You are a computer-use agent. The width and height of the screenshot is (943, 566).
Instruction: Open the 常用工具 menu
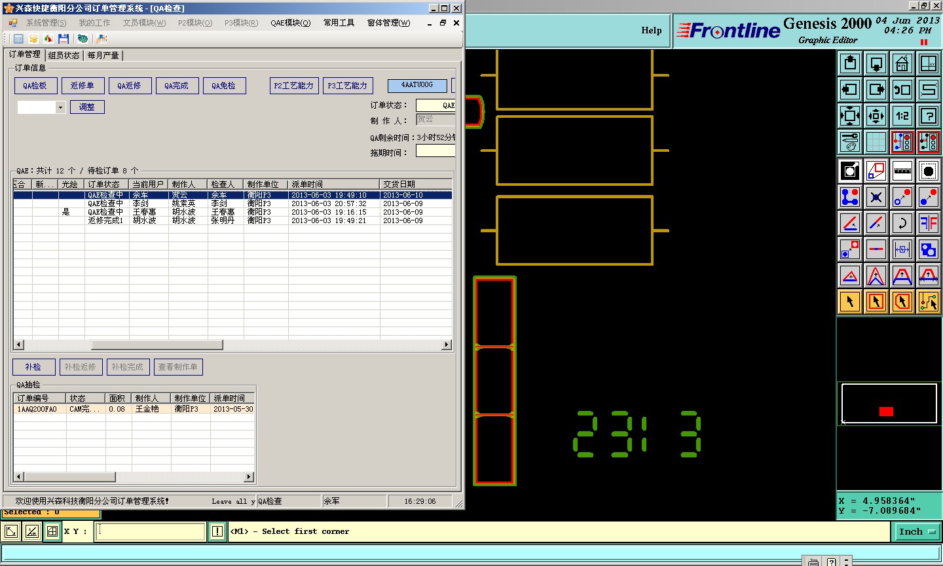point(339,23)
